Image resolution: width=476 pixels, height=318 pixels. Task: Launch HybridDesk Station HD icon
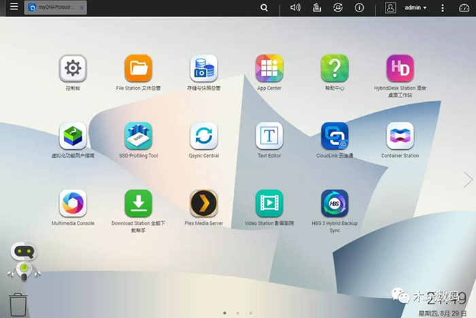400,68
